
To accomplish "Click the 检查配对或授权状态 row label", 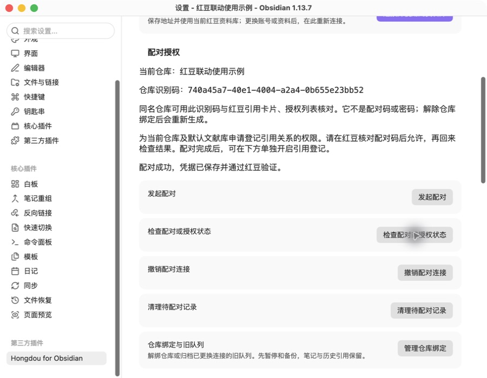I will point(179,232).
